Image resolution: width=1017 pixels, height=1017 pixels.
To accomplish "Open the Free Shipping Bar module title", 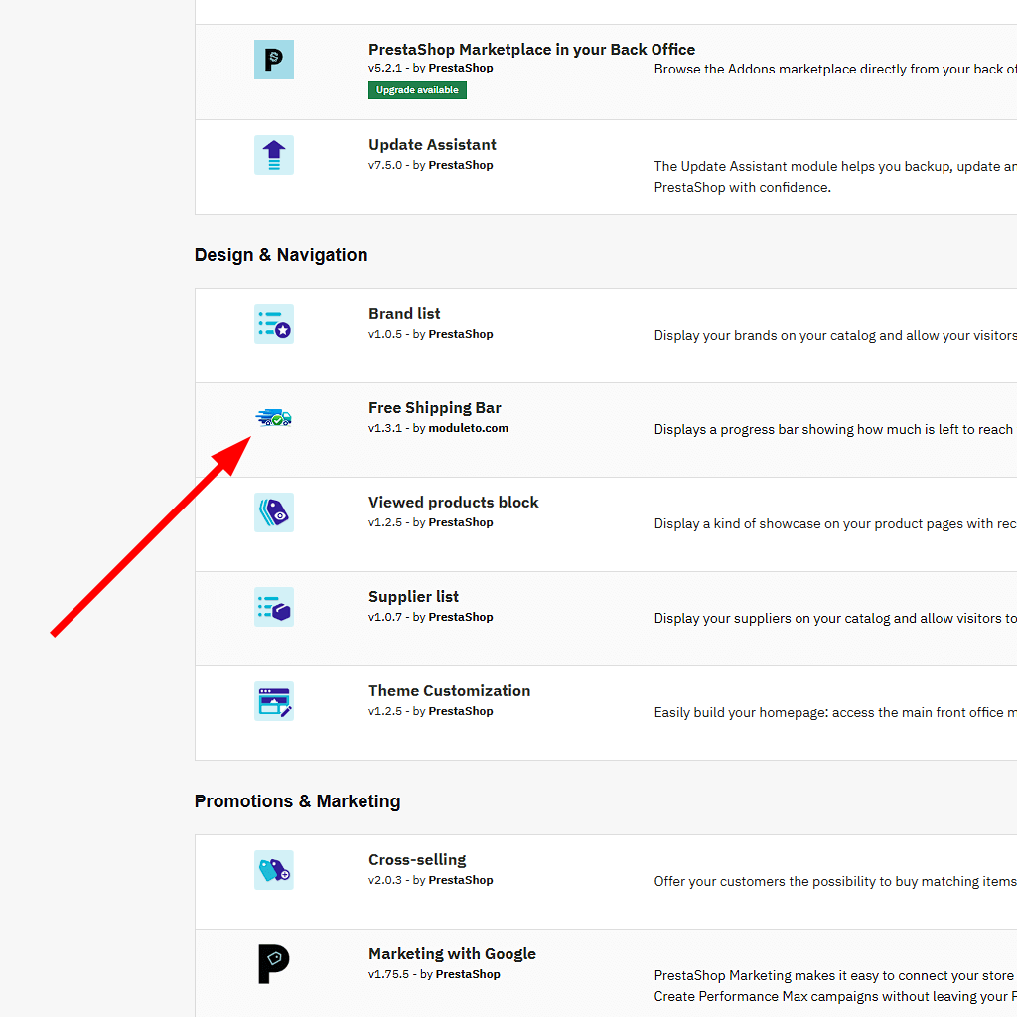I will point(434,408).
